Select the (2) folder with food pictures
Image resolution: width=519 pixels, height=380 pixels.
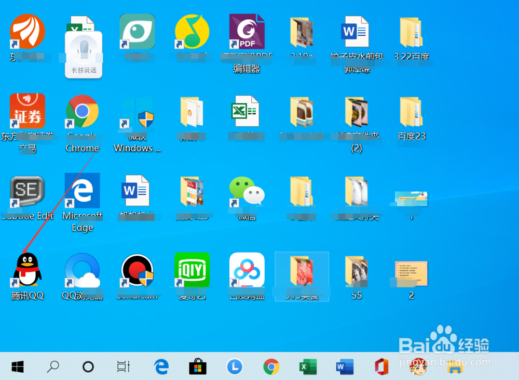pos(357,112)
